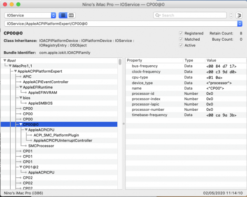The height and width of the screenshot is (197, 247).
Task: Collapse the bios tree node
Action: coord(21,98)
